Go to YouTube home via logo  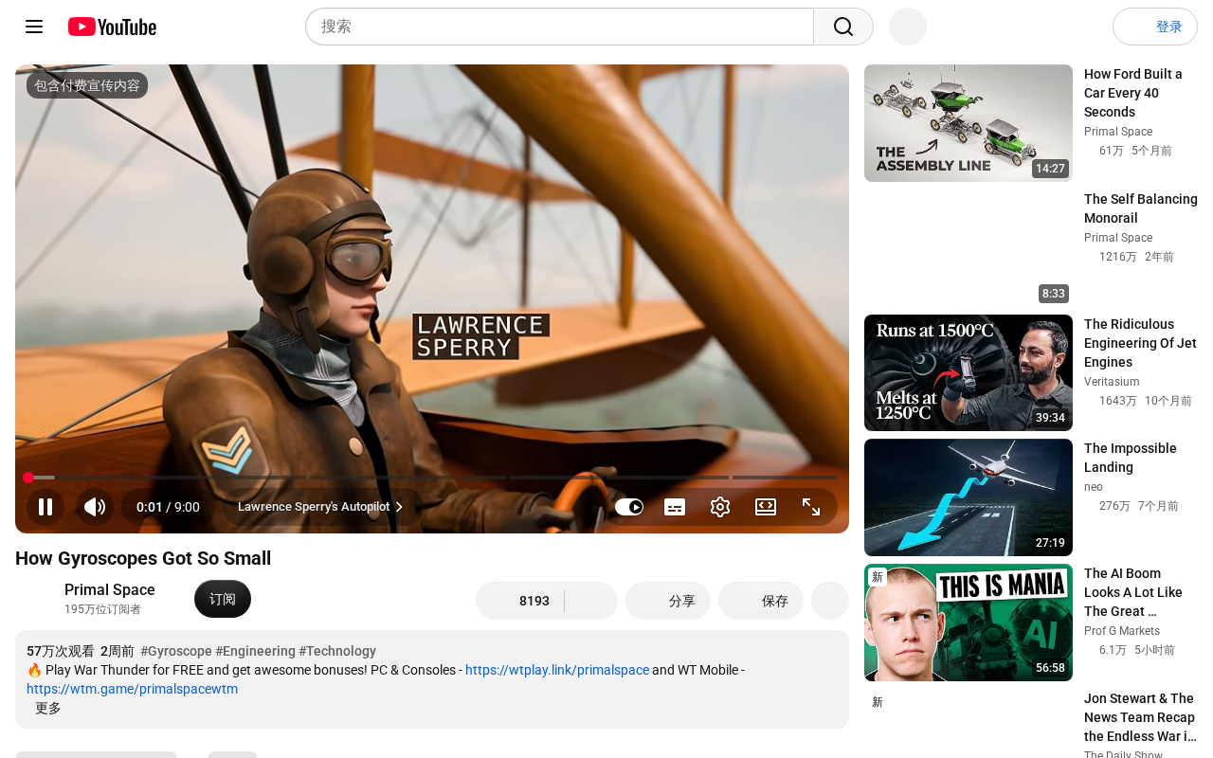coord(112,27)
